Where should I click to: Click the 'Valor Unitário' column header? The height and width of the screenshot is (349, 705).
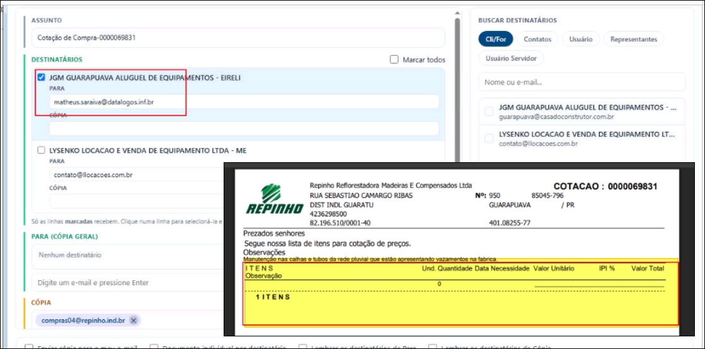click(x=553, y=269)
